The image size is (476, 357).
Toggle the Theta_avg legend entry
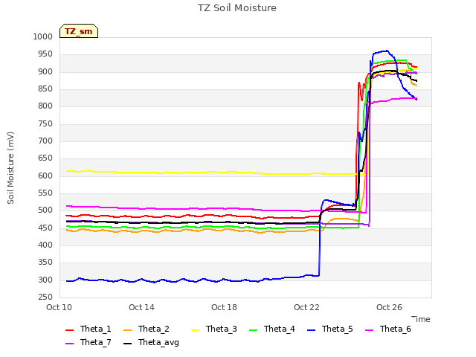coord(151,342)
